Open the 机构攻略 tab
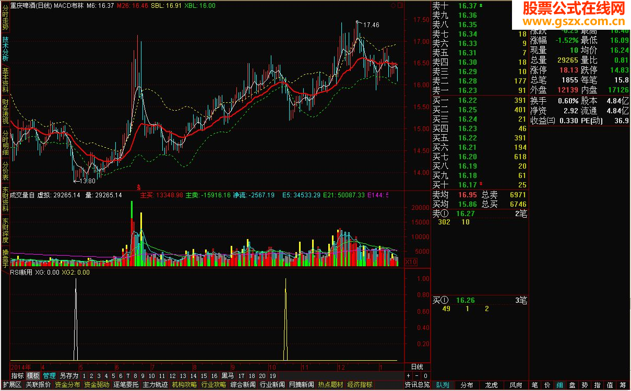The height and width of the screenshot is (391, 631). pos(184,385)
